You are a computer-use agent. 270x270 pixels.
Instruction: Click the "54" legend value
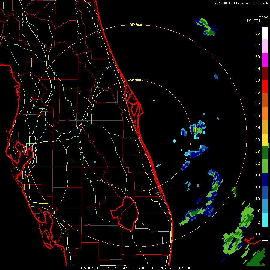coord(258,69)
